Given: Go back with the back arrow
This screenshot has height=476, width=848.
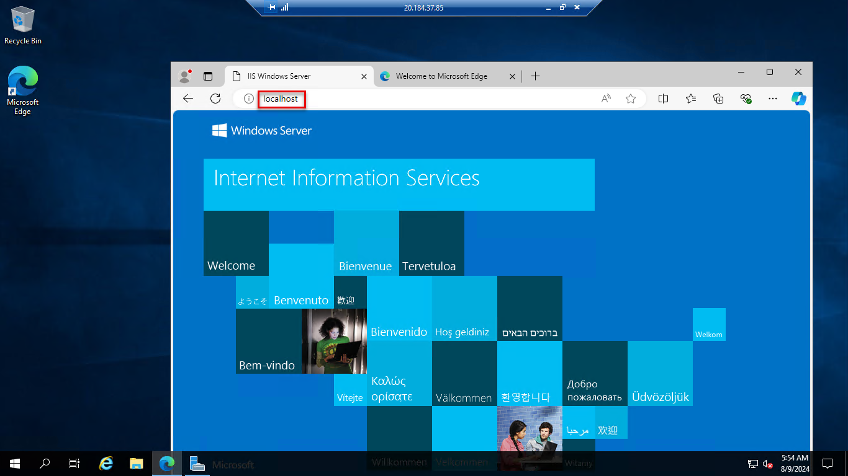Looking at the screenshot, I should tap(188, 99).
